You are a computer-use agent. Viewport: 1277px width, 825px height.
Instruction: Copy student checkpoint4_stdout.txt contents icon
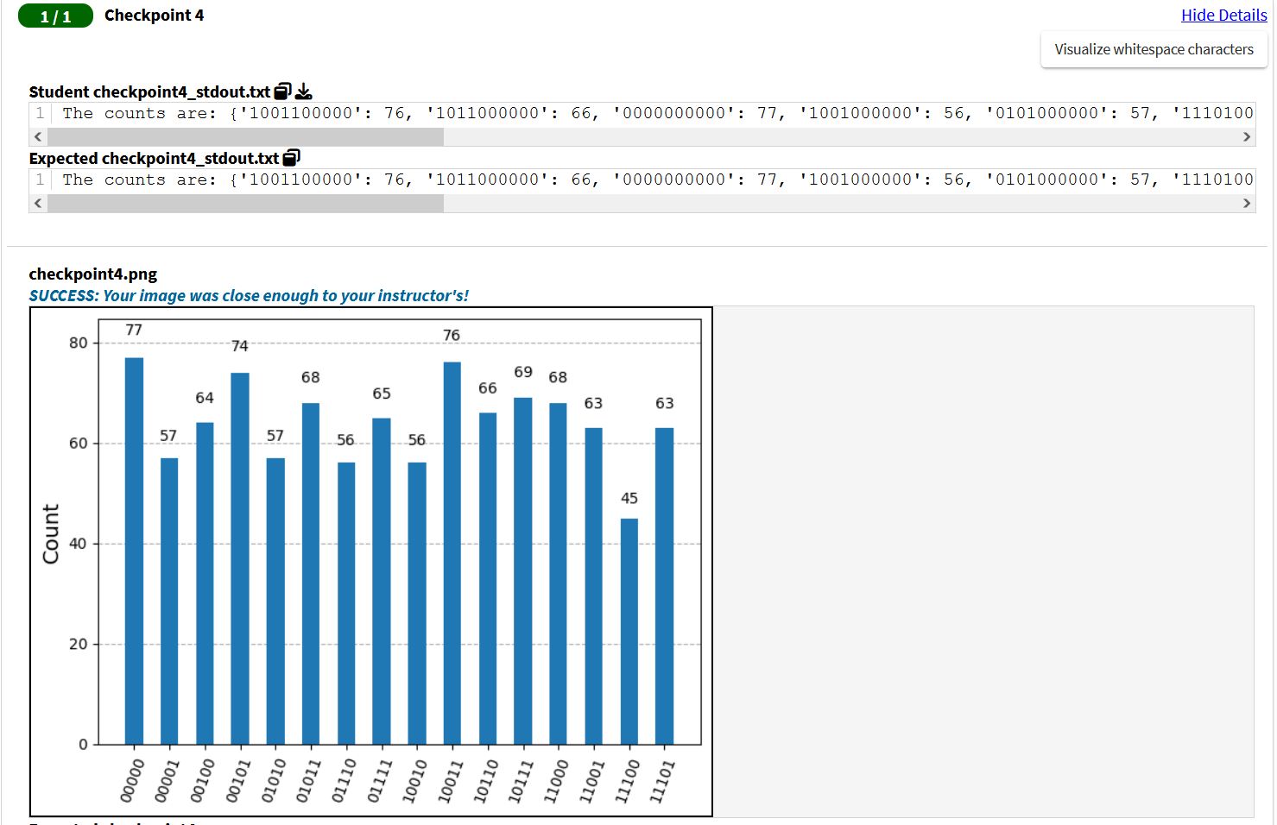pos(282,91)
